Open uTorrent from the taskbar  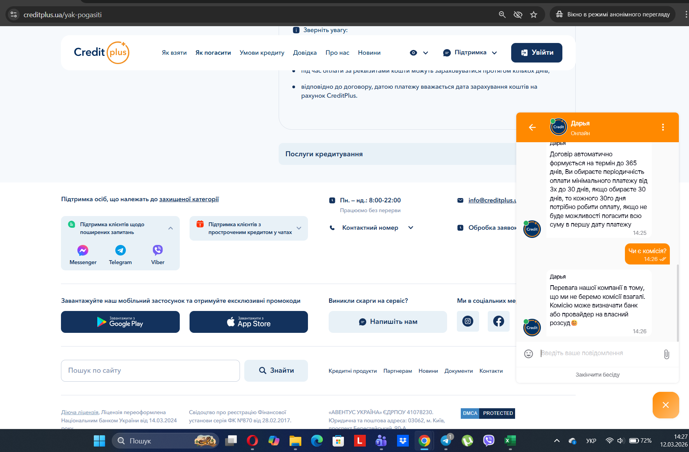467,441
